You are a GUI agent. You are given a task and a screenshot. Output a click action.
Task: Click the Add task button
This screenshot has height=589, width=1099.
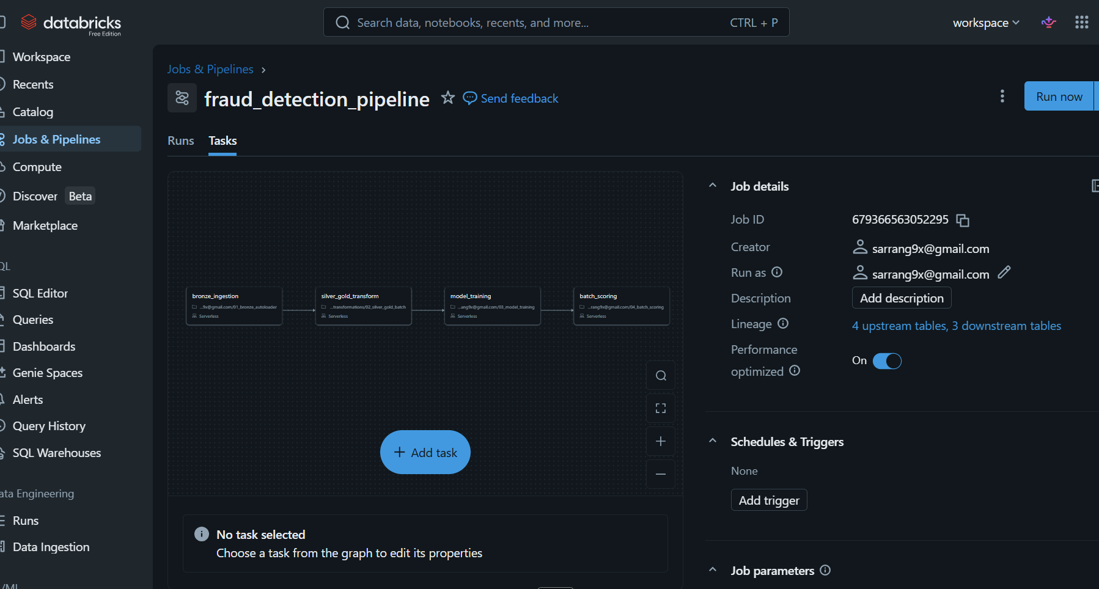(x=425, y=452)
